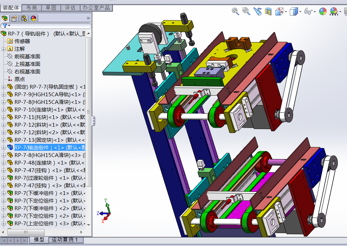Click the horizontal scrollbar right arrow

(x=81, y=232)
